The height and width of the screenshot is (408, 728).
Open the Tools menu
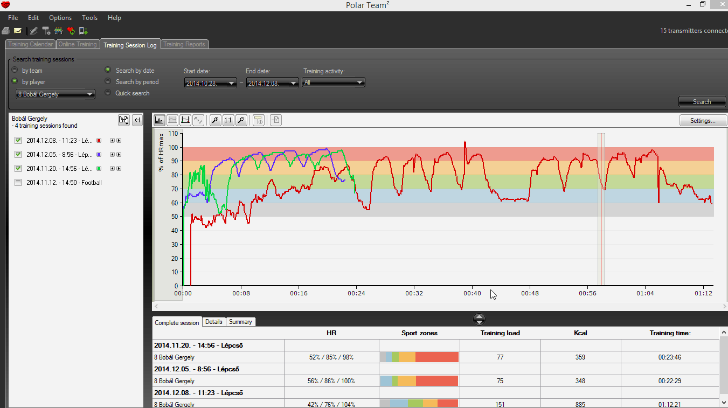click(x=89, y=18)
